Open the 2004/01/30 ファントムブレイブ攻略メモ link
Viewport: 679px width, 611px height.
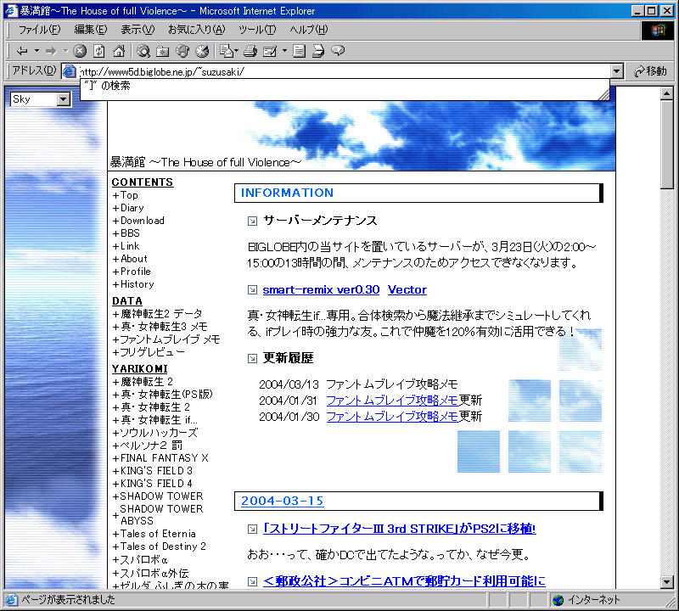tap(392, 417)
